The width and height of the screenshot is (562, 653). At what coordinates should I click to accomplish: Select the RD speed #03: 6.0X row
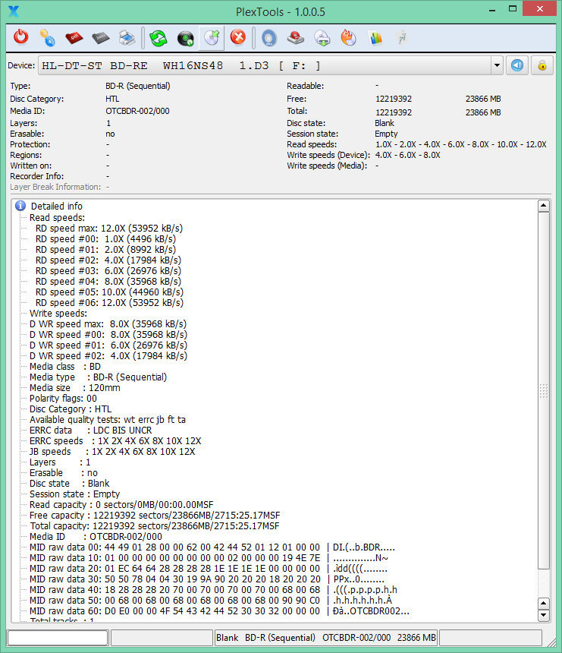tap(108, 271)
